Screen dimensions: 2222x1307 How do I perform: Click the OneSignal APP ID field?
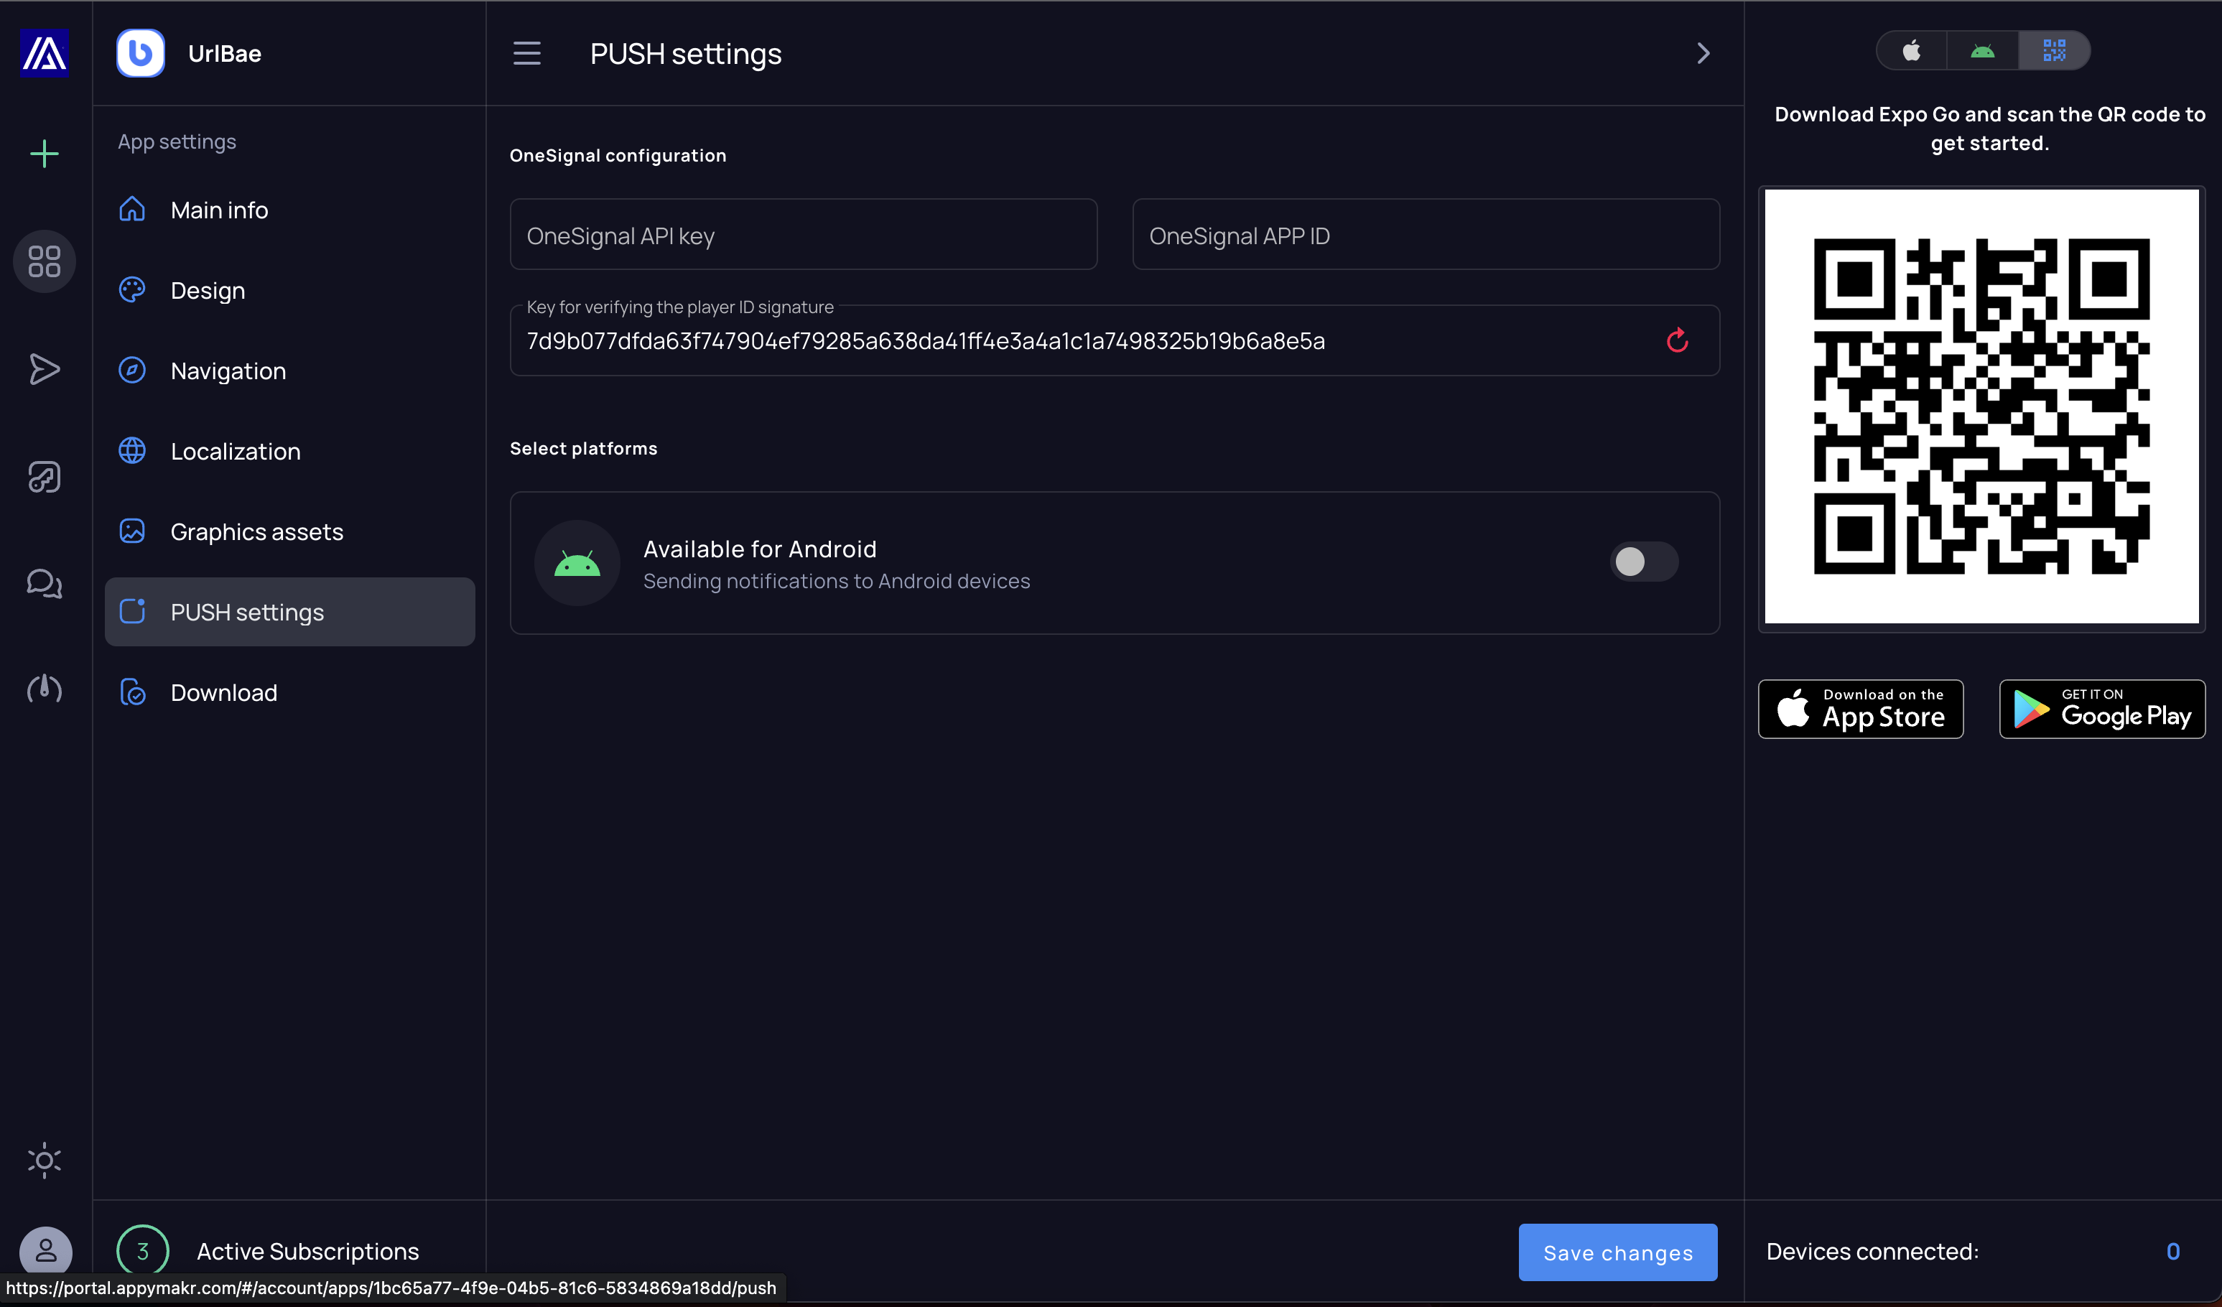[1426, 235]
